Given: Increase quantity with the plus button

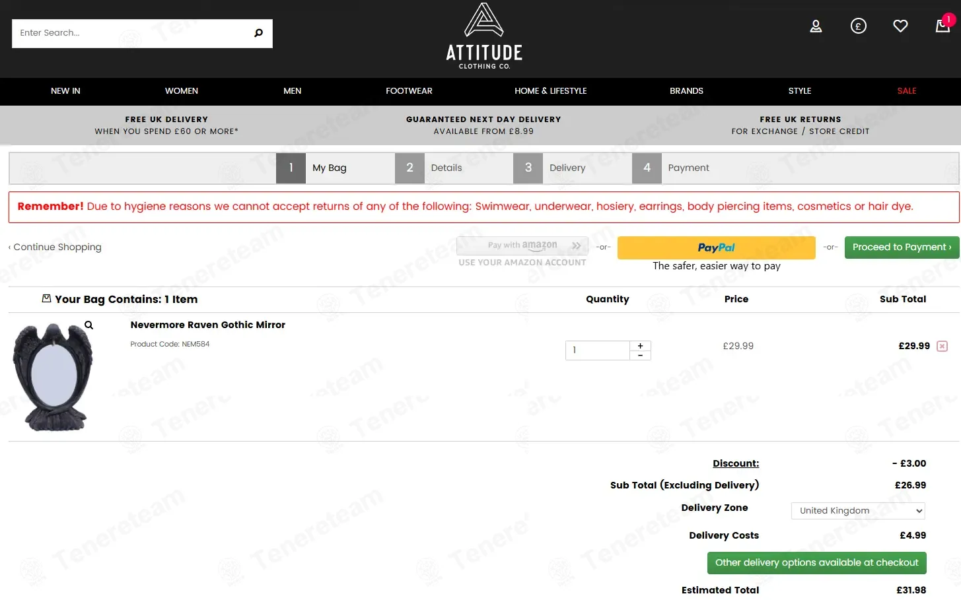Looking at the screenshot, I should [x=640, y=346].
